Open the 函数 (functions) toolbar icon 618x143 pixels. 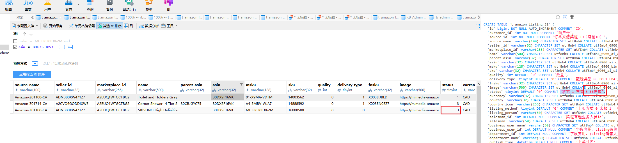tap(28, 6)
